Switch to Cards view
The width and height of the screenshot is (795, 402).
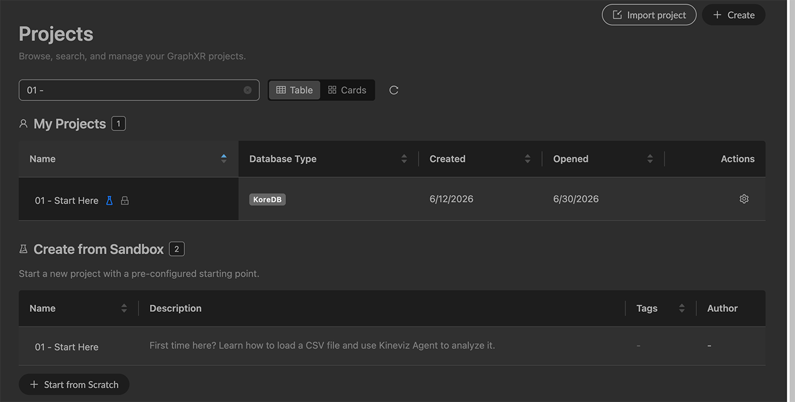[x=347, y=90]
